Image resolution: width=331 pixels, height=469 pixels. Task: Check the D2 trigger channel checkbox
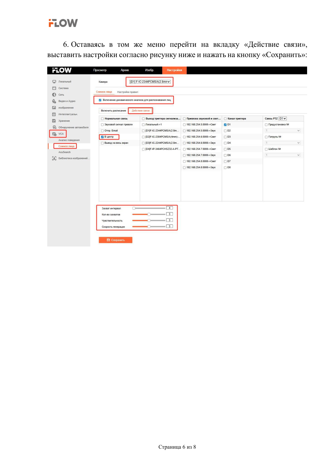225,131
